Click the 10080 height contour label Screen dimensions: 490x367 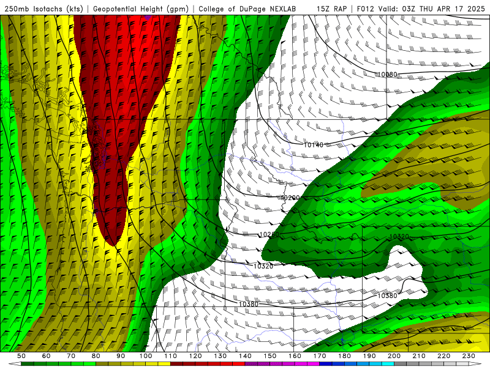point(388,75)
